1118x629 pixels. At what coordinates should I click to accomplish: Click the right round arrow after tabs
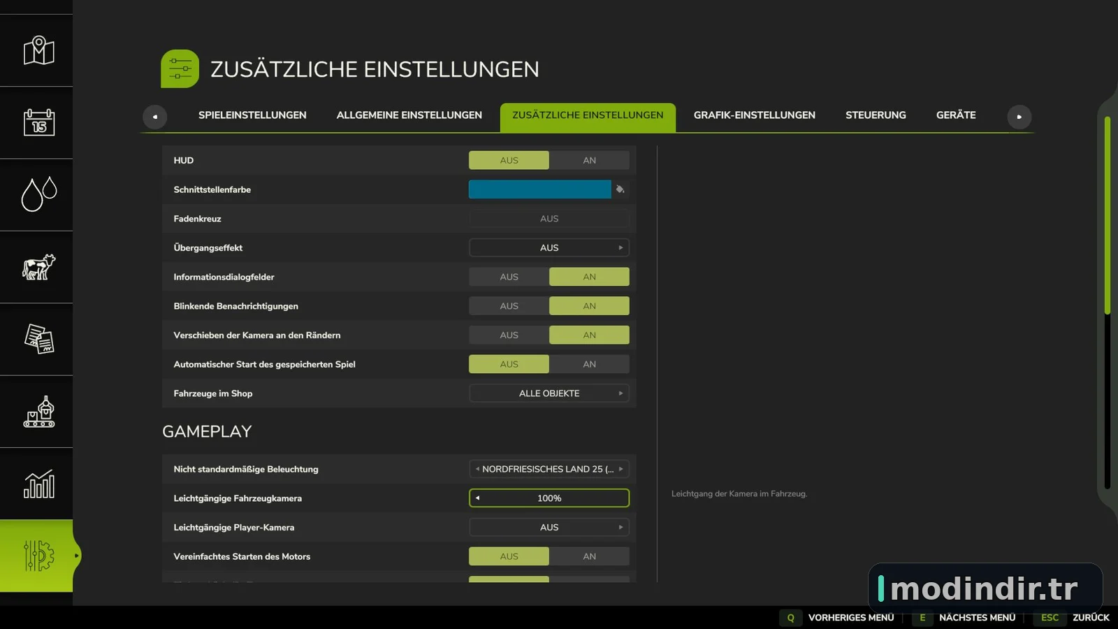click(1019, 117)
